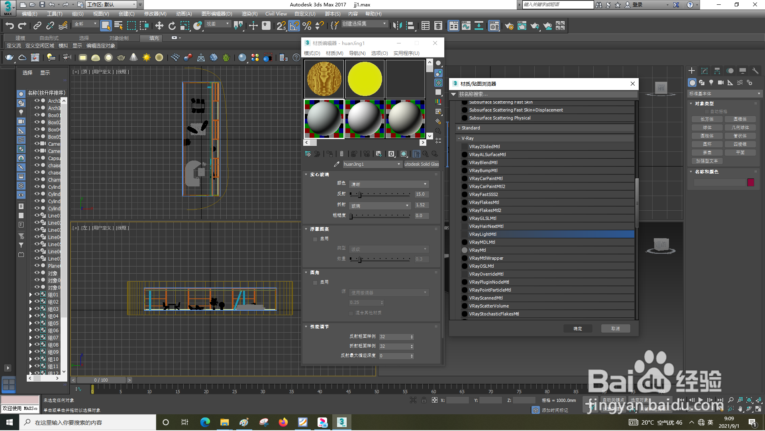The width and height of the screenshot is (765, 431).
Task: Activate the Select and Link tool
Action: tap(37, 26)
